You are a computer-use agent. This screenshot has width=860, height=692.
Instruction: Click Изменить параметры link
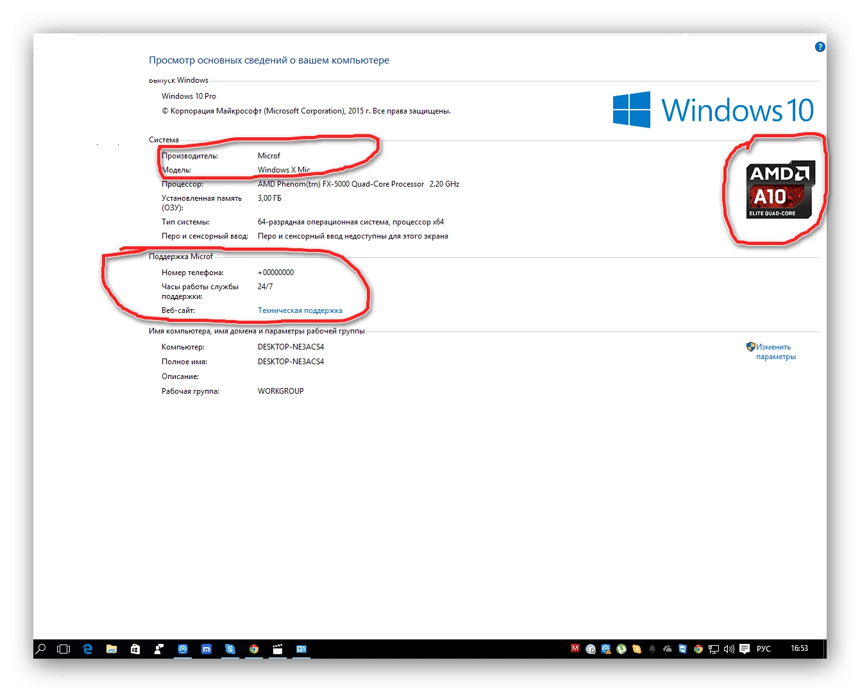[776, 351]
